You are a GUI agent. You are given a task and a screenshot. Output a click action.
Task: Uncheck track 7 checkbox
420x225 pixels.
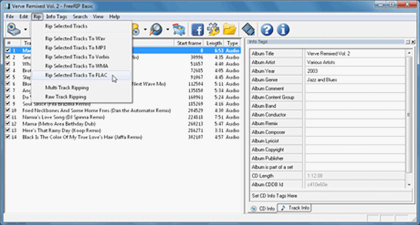[8, 90]
